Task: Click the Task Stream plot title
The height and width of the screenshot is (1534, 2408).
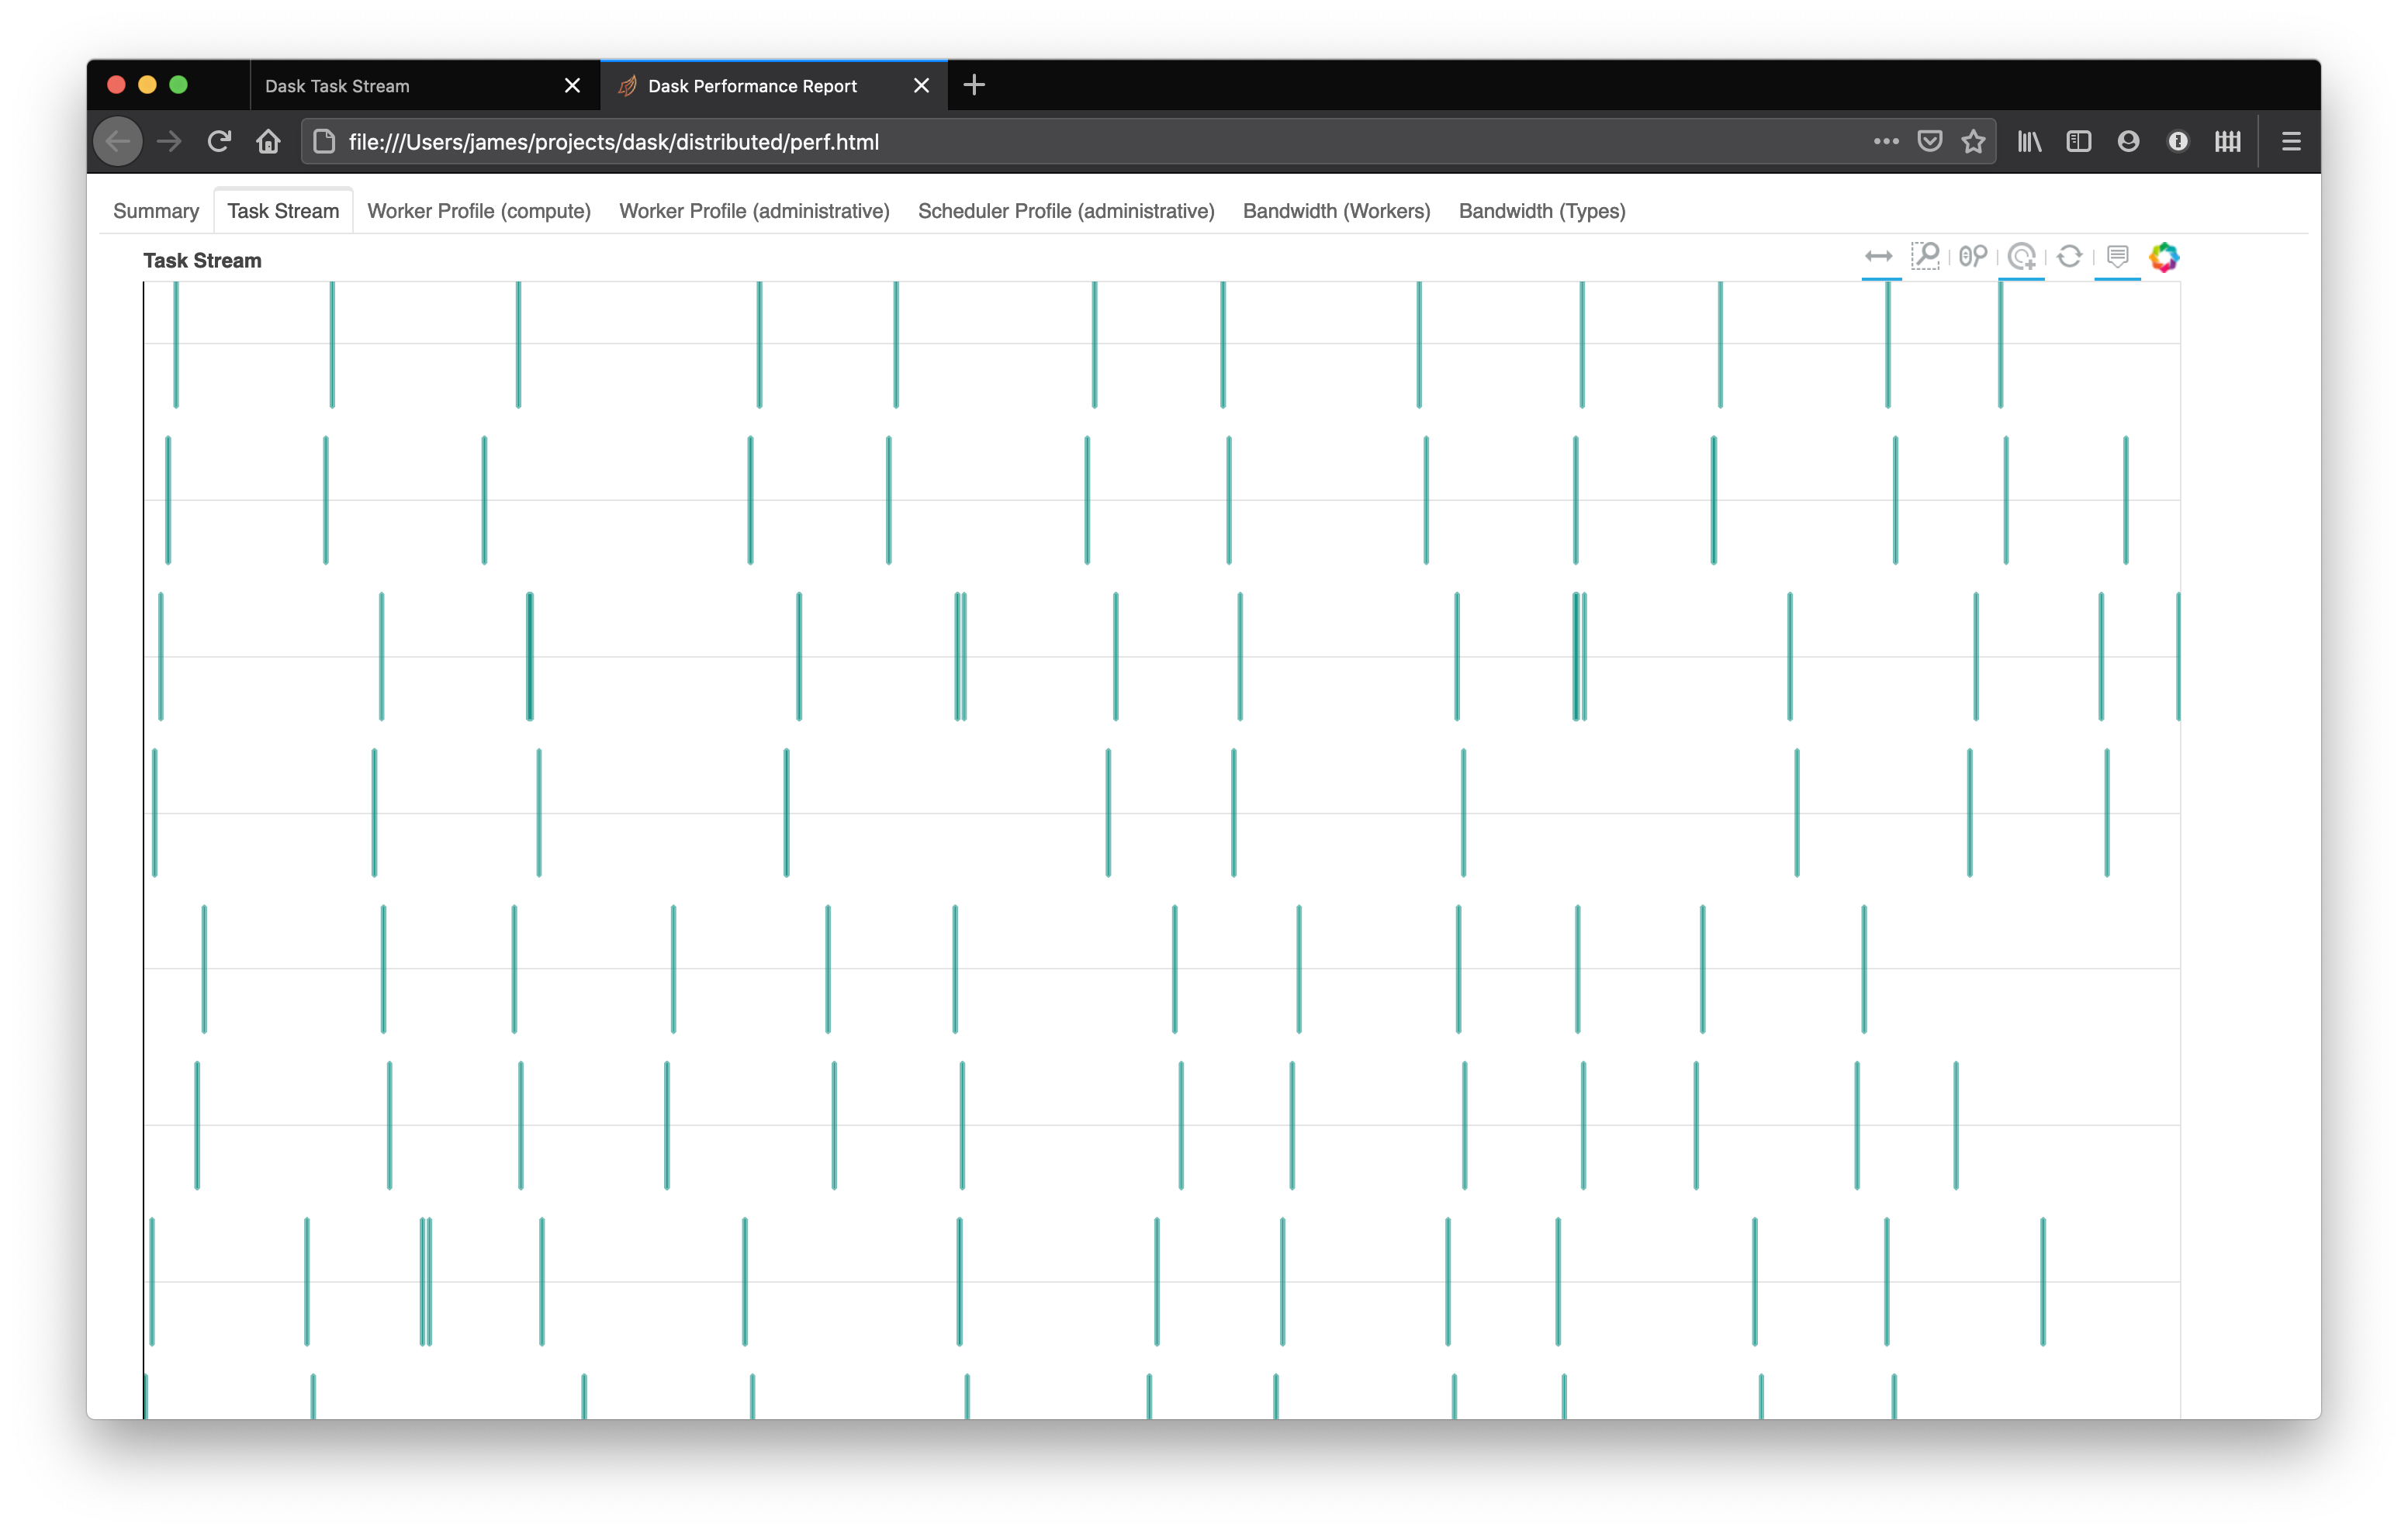Action: point(202,261)
